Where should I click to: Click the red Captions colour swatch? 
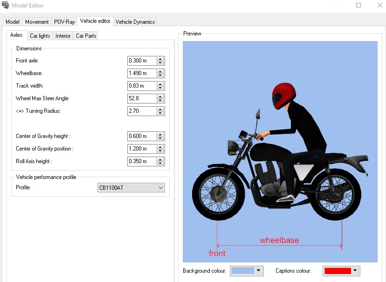(338, 271)
